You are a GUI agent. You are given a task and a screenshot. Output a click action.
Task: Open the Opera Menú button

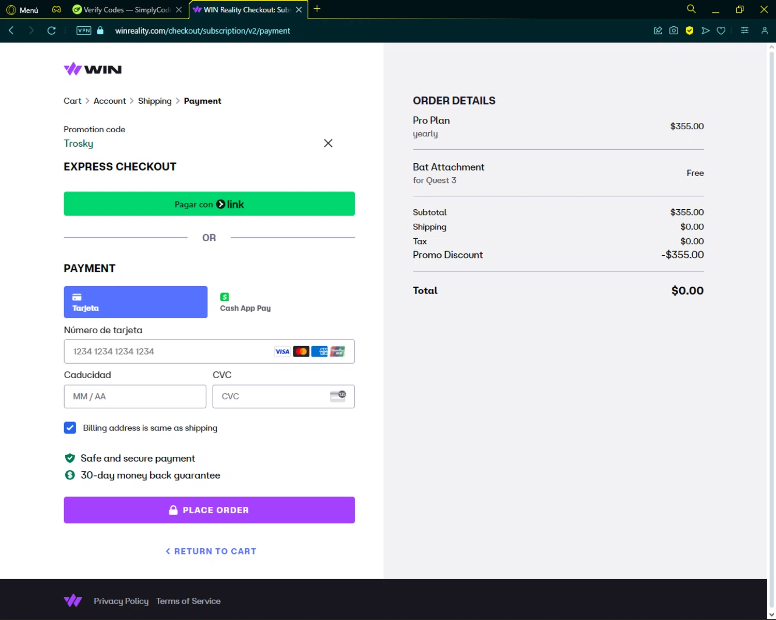tap(22, 10)
